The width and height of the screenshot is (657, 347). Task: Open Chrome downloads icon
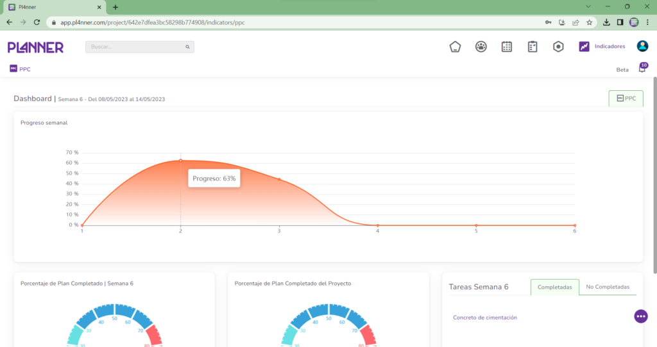pos(606,22)
